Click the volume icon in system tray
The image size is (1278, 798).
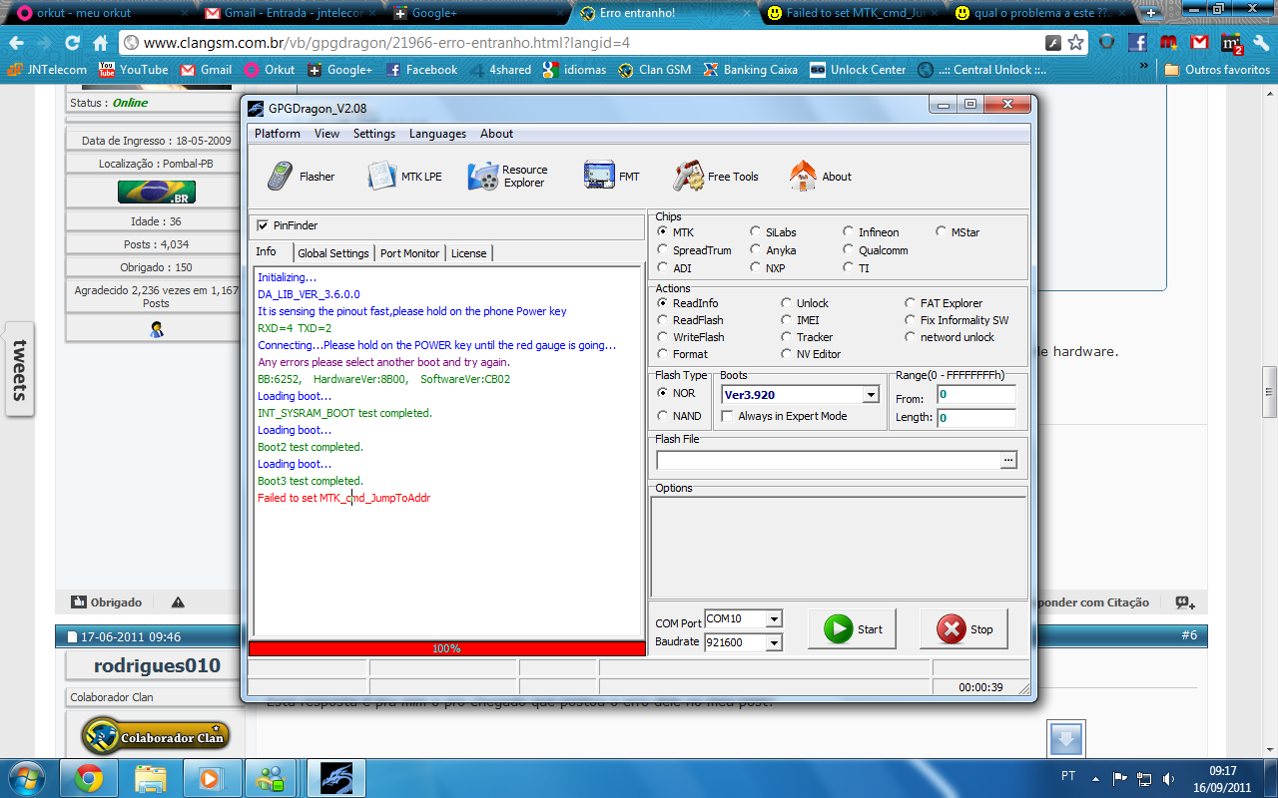pos(1169,778)
